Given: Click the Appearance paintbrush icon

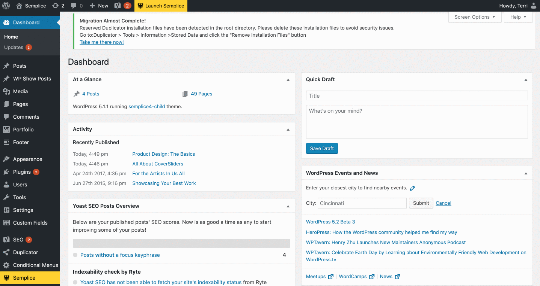Looking at the screenshot, I should [x=8, y=159].
